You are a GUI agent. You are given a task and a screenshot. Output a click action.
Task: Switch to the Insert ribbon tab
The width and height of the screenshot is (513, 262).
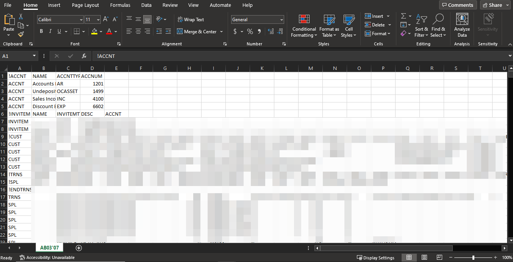point(54,5)
